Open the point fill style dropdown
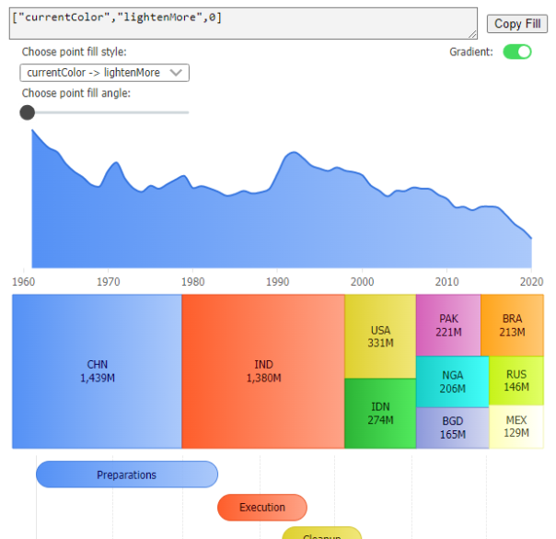This screenshot has height=539, width=556. 105,73
